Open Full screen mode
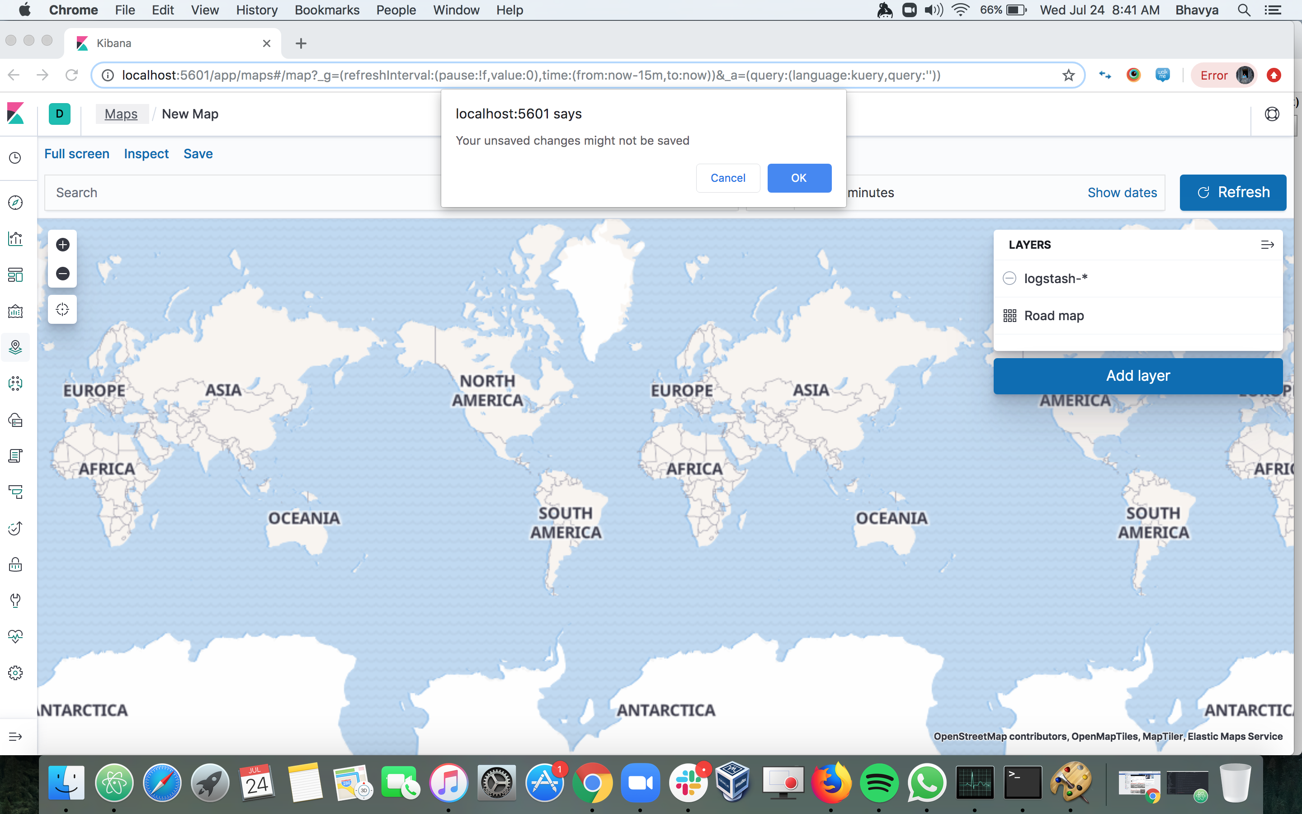The width and height of the screenshot is (1302, 814). pos(77,154)
